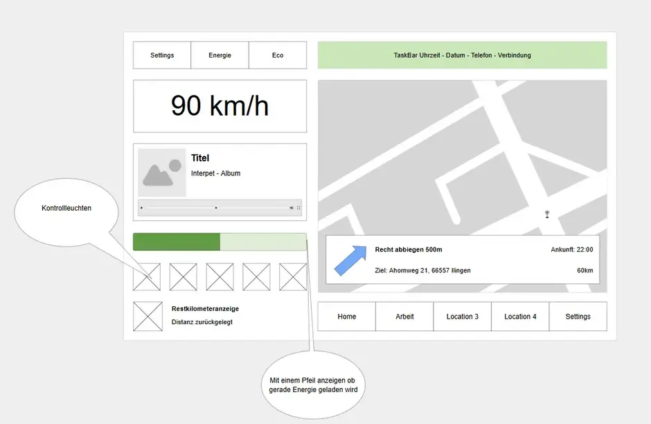
Task: Click the leftmost indicator light placeholder
Action: click(147, 277)
